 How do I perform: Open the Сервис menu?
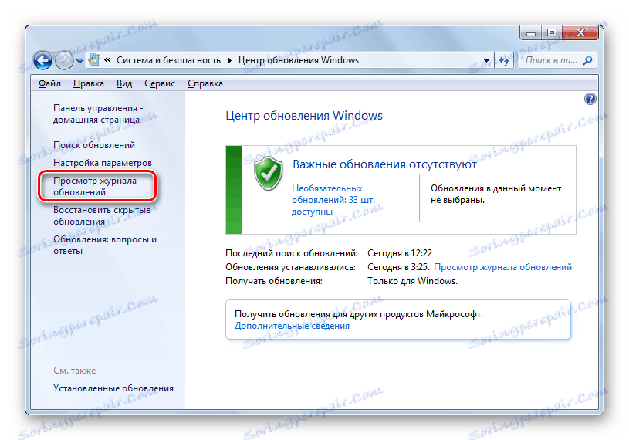click(x=159, y=83)
